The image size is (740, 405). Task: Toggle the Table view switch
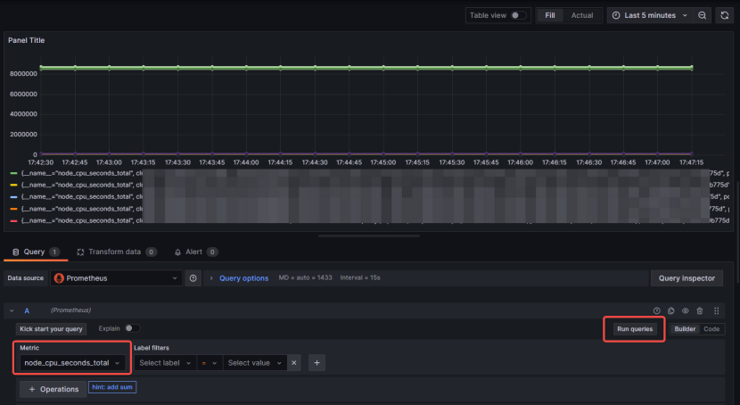pyautogui.click(x=518, y=15)
